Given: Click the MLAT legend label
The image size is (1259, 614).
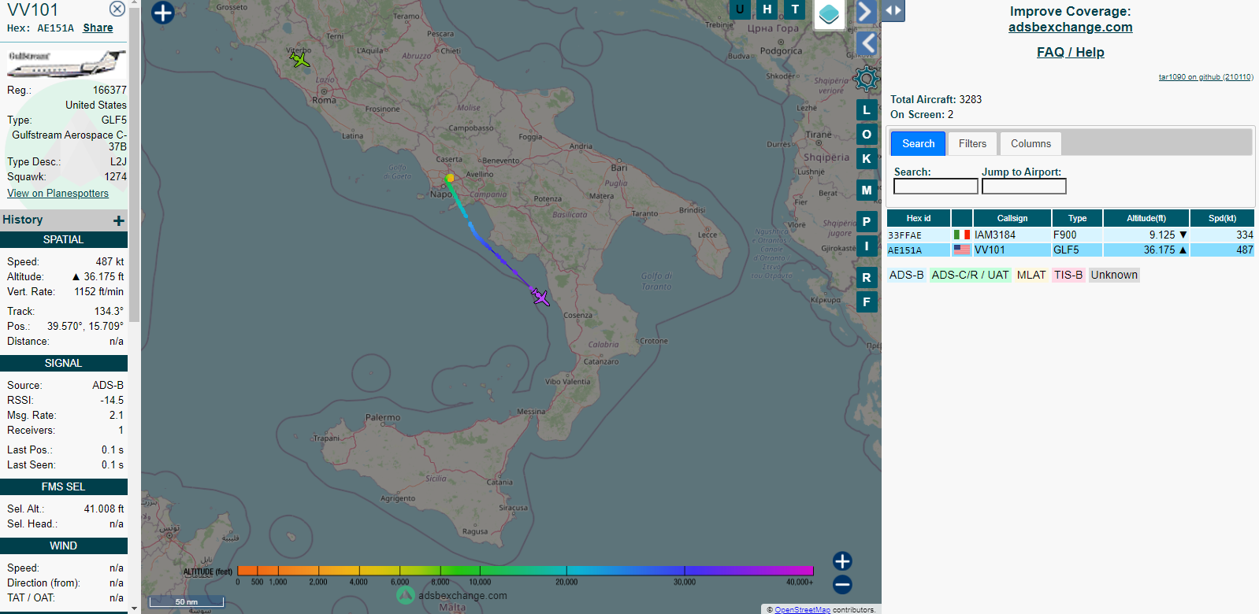Looking at the screenshot, I should [x=1031, y=275].
